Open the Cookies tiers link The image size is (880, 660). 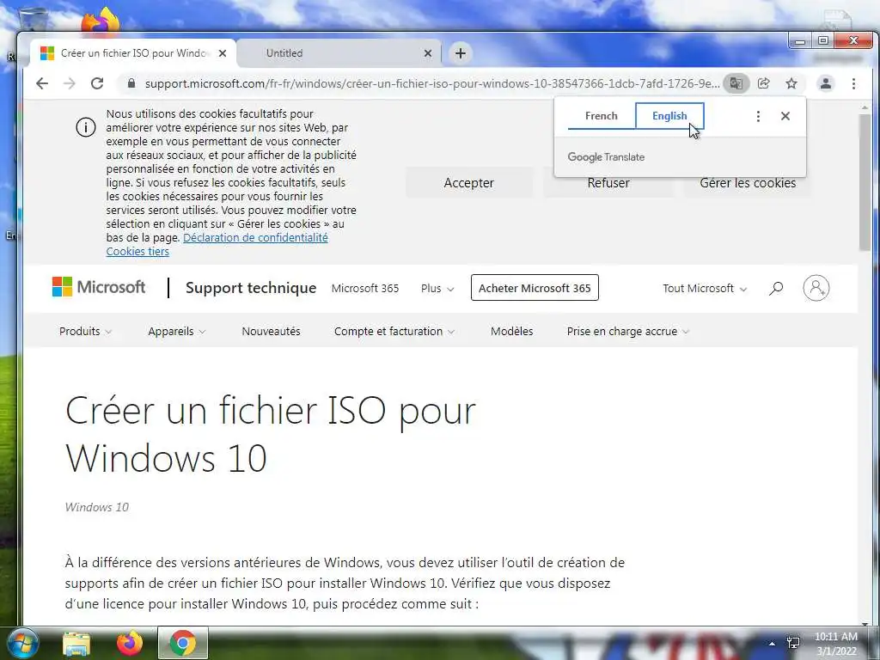(137, 252)
